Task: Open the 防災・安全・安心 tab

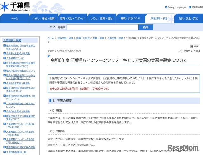Action: (x=188, y=18)
